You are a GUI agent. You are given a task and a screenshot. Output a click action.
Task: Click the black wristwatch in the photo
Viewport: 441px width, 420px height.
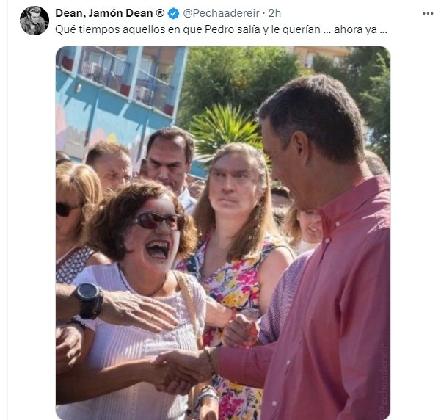89,300
